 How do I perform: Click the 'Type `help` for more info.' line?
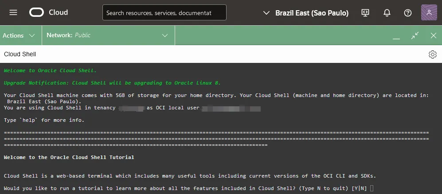(44, 120)
